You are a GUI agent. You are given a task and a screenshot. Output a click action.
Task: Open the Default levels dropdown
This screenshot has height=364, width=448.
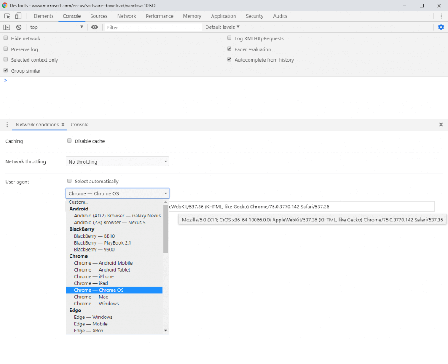[x=222, y=27]
